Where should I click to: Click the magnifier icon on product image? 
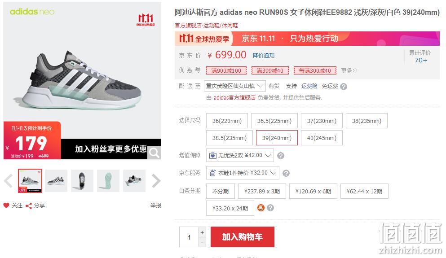coord(154,153)
